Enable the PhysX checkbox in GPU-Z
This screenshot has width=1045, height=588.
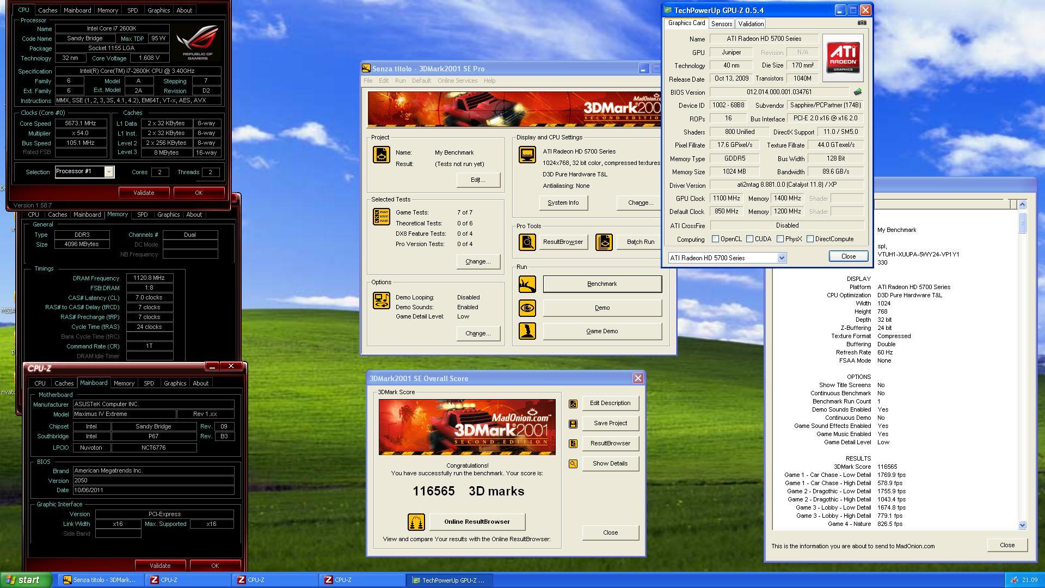click(780, 239)
